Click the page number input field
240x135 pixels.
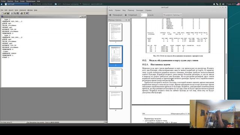pos(144,15)
